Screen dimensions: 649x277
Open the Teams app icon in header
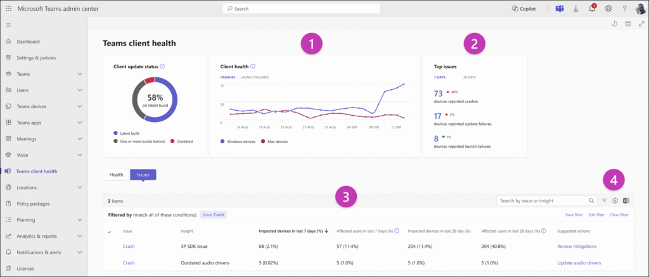click(x=560, y=8)
